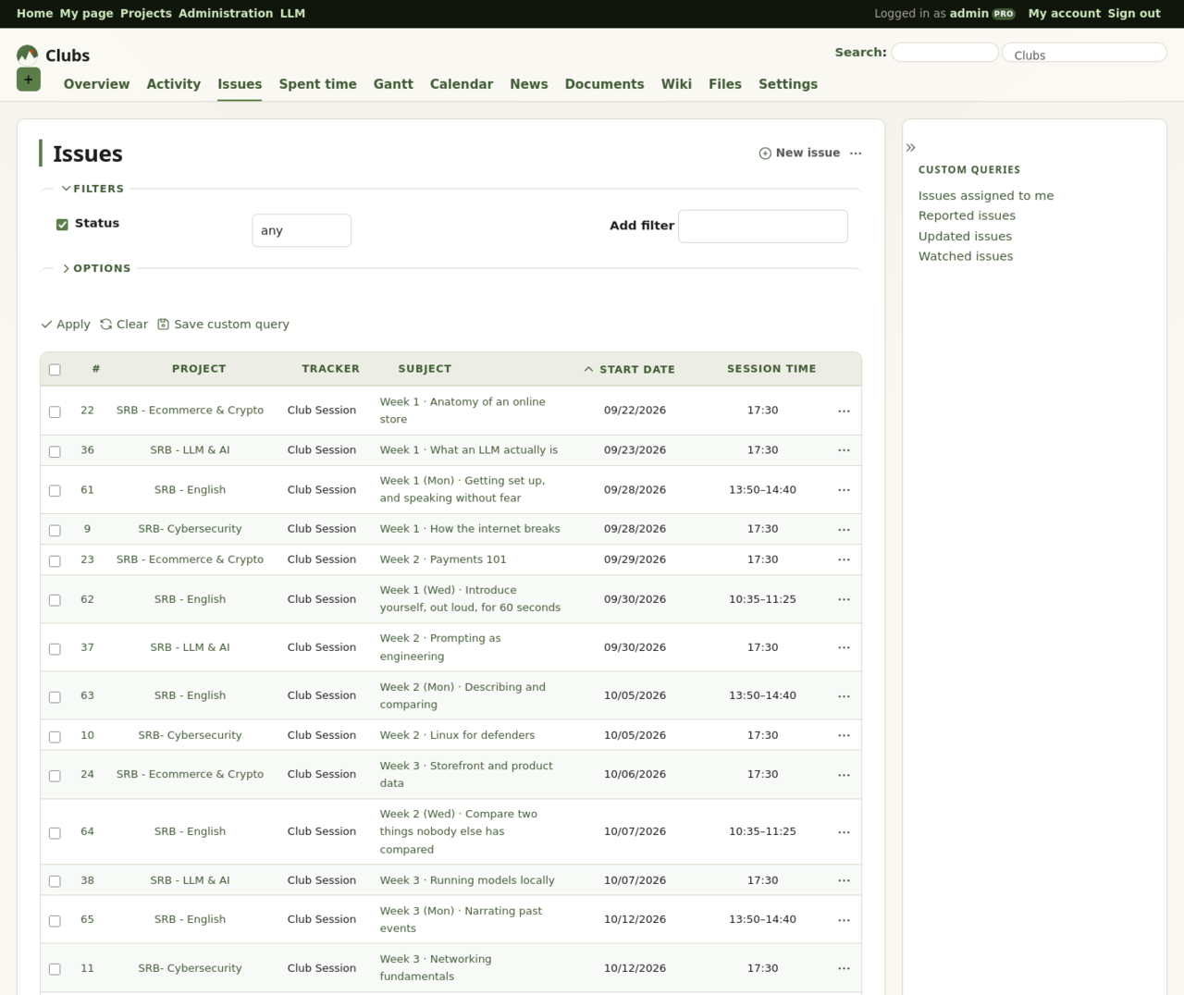Uncheck the Status filter checkbox
Image resolution: width=1184 pixels, height=995 pixels.
click(62, 225)
